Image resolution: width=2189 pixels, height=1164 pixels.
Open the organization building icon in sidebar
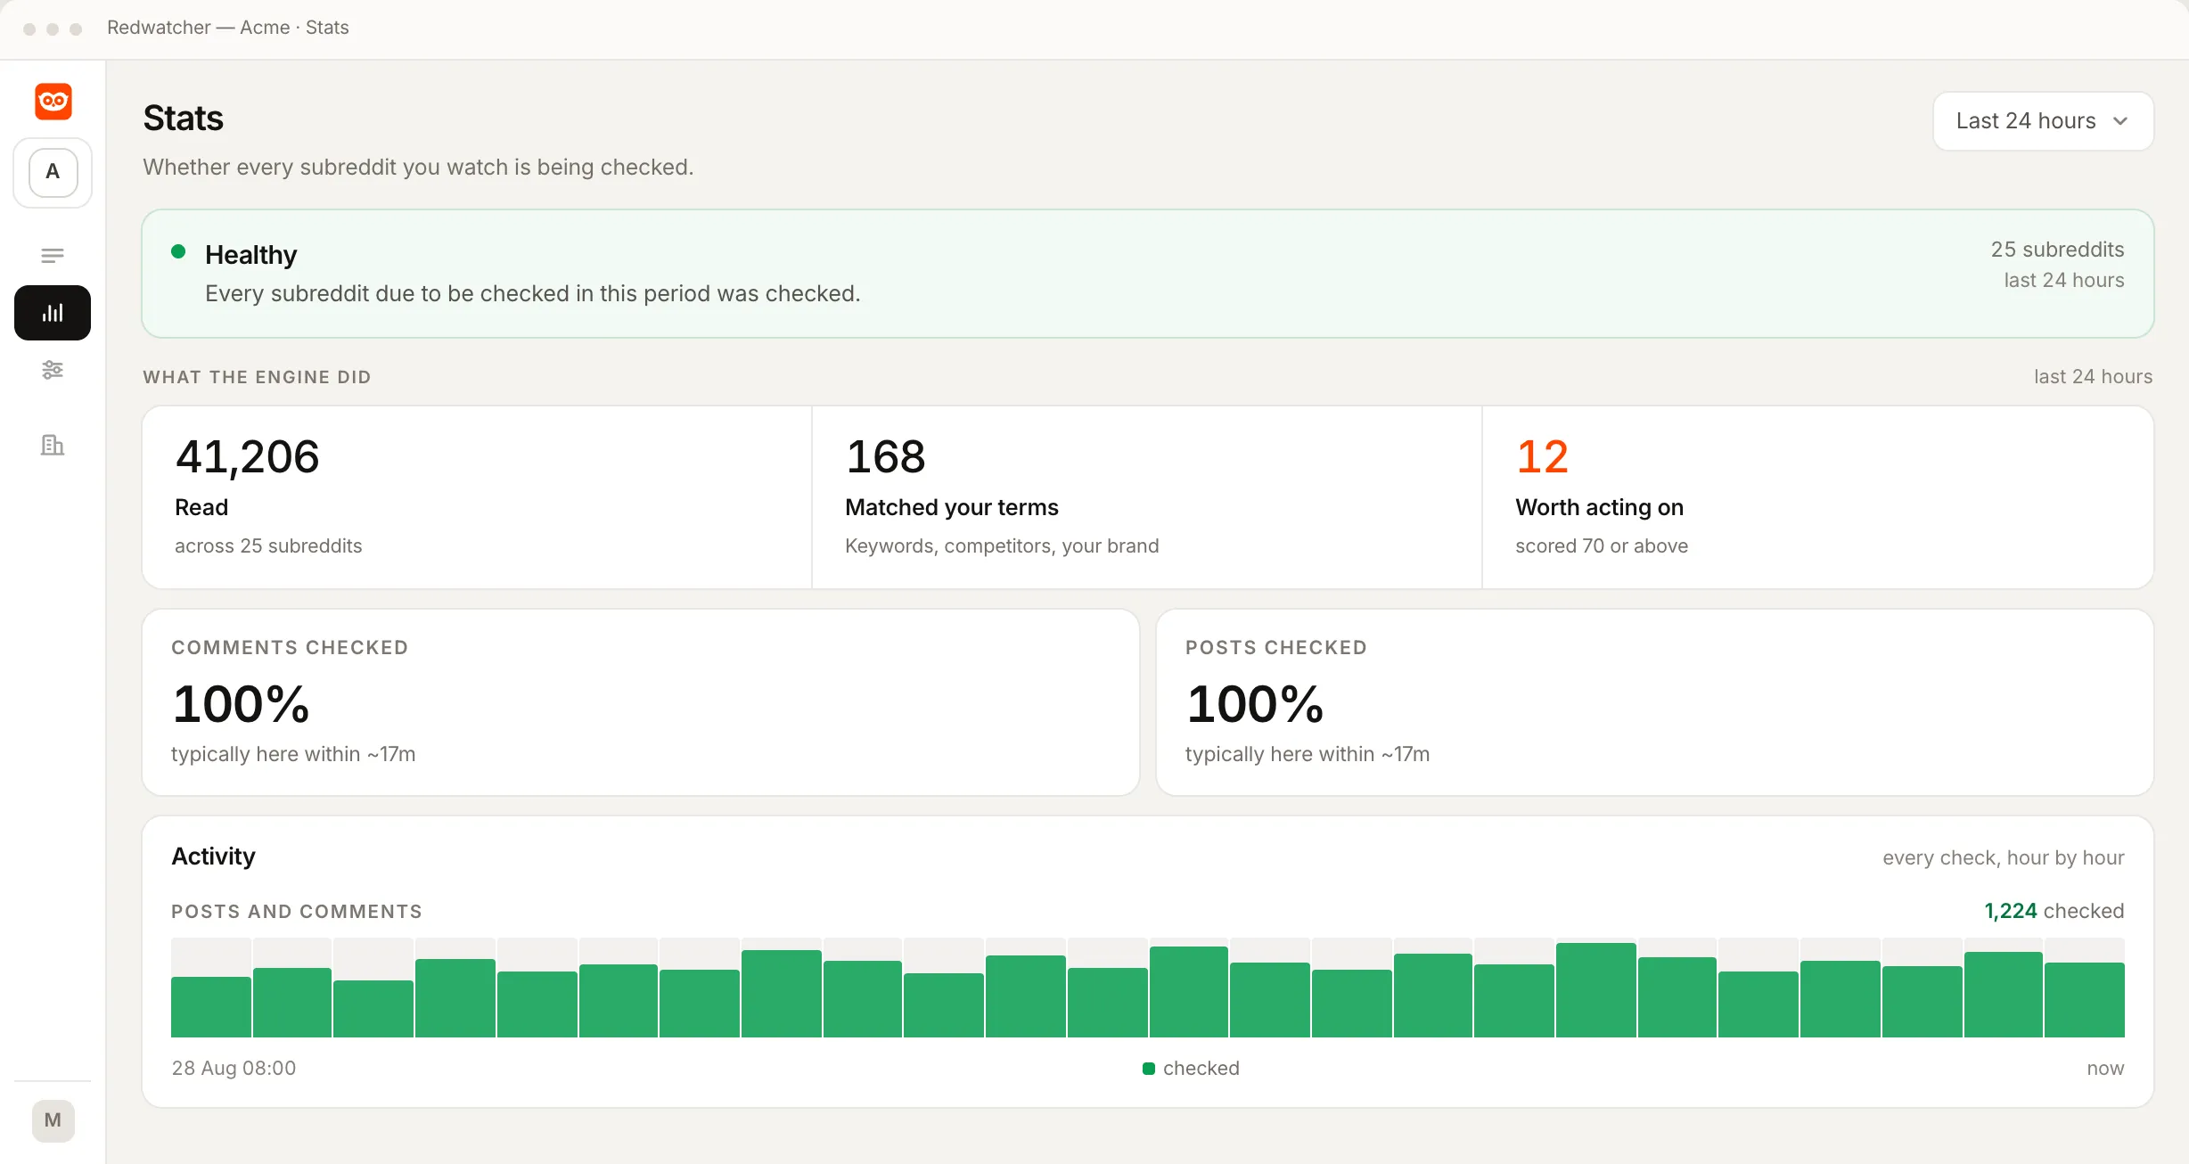click(x=53, y=445)
